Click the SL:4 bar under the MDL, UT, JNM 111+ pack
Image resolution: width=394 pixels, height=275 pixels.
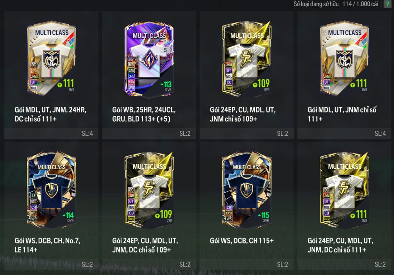344,133
